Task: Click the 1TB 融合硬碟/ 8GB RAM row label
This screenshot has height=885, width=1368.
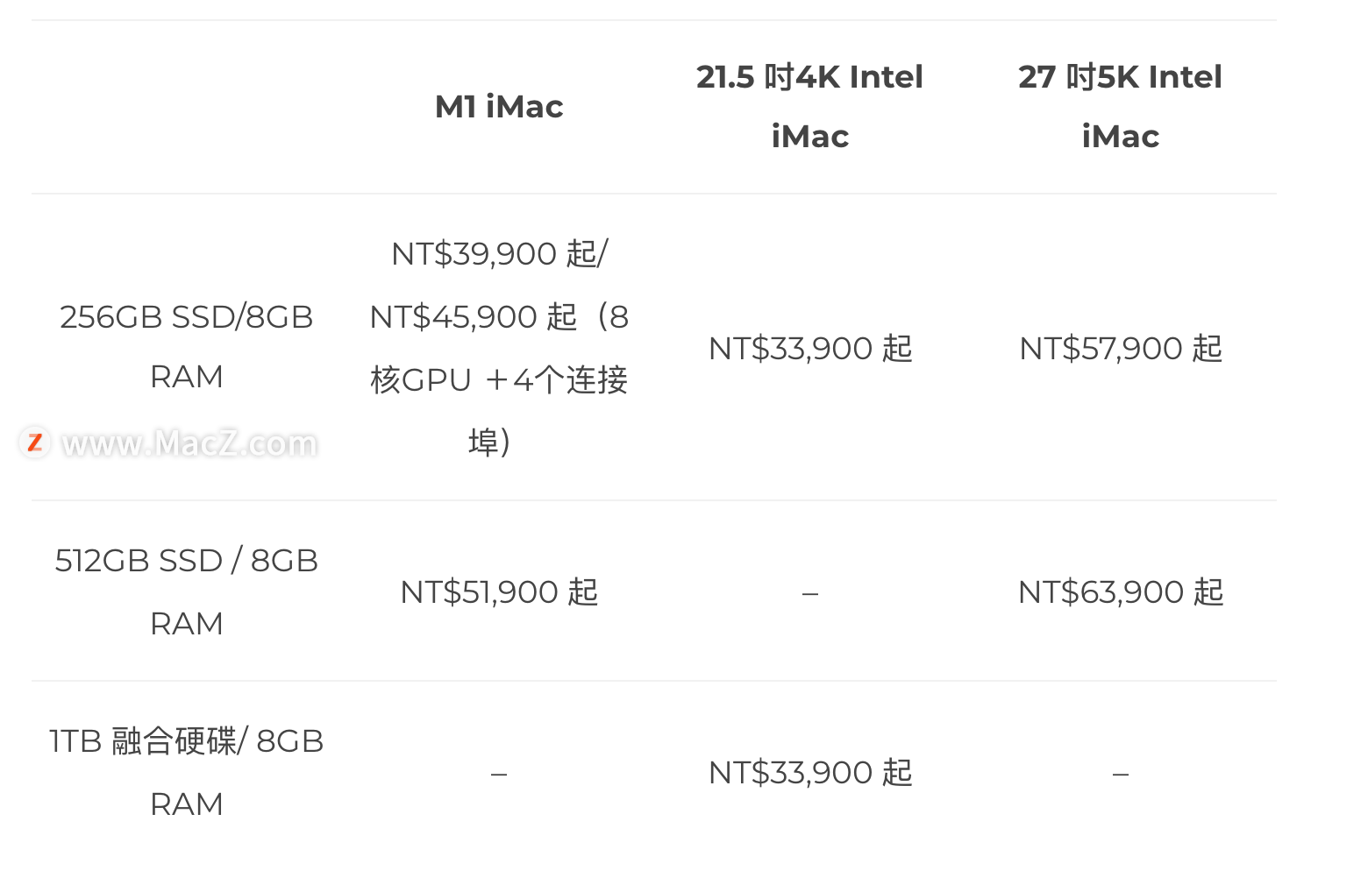Action: (x=187, y=772)
